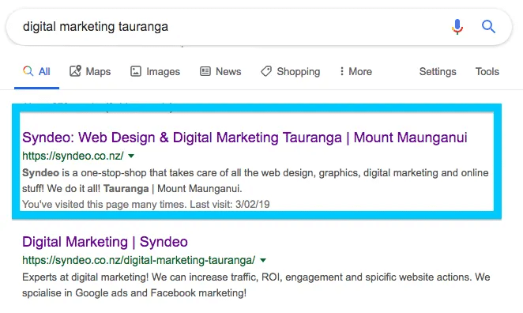Open Syndeo Web Design & Digital Marketing result

pos(244,138)
